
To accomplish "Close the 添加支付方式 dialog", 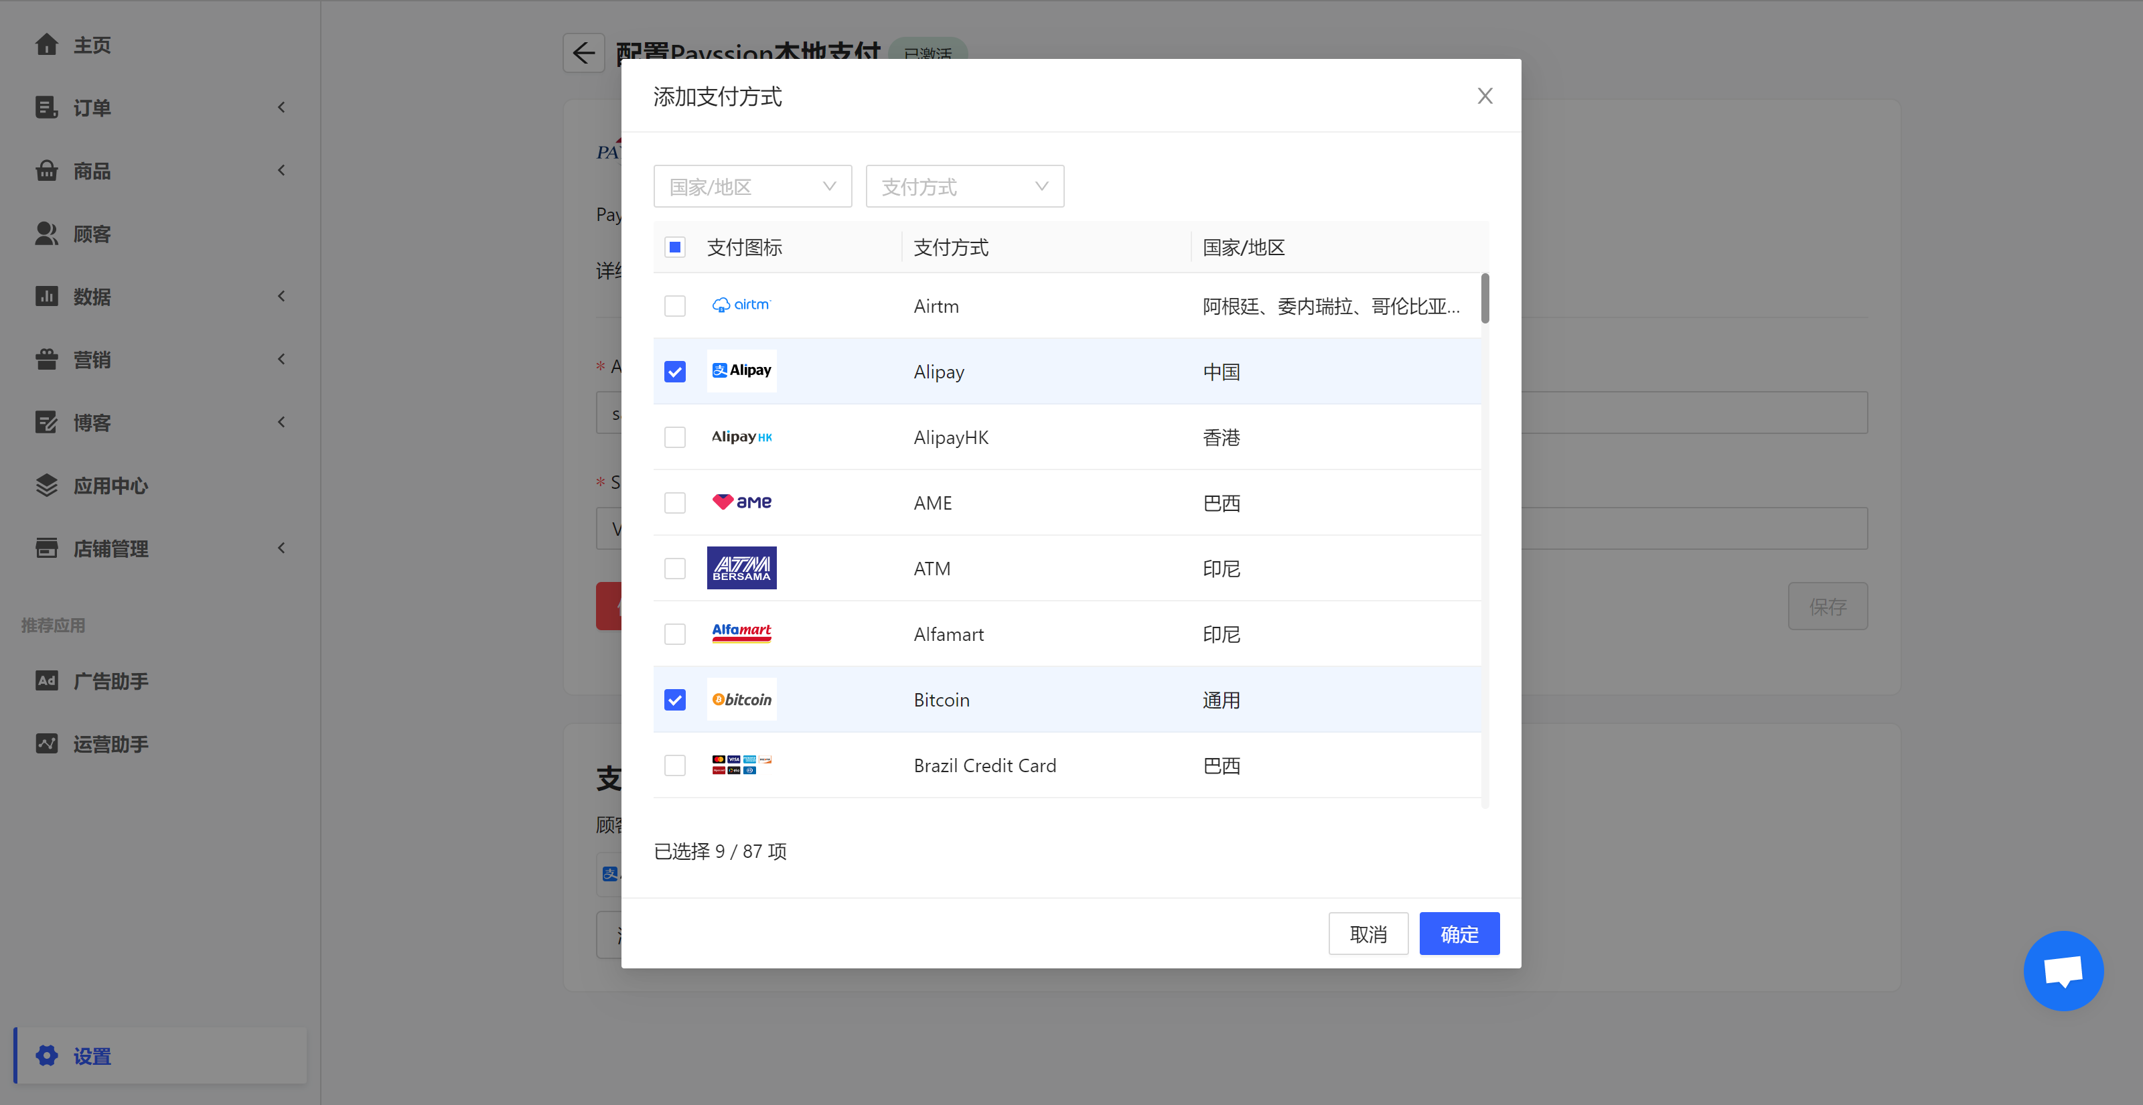I will click(1485, 96).
